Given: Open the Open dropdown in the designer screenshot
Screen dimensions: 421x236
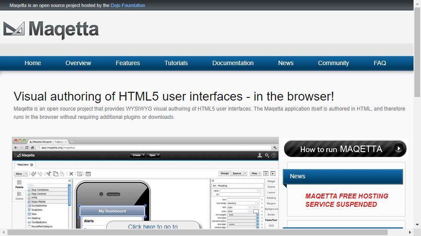Looking at the screenshot, I should click(154, 155).
